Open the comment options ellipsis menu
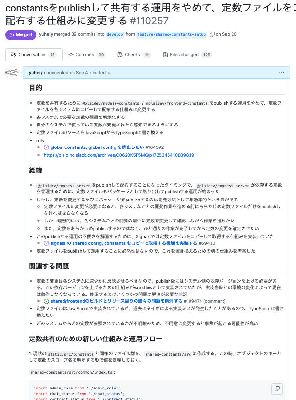Viewport: 296px width, 400px height. [x=281, y=73]
